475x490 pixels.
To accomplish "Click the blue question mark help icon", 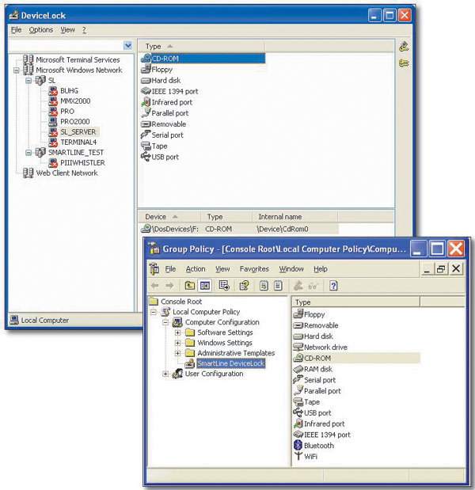I will [333, 286].
